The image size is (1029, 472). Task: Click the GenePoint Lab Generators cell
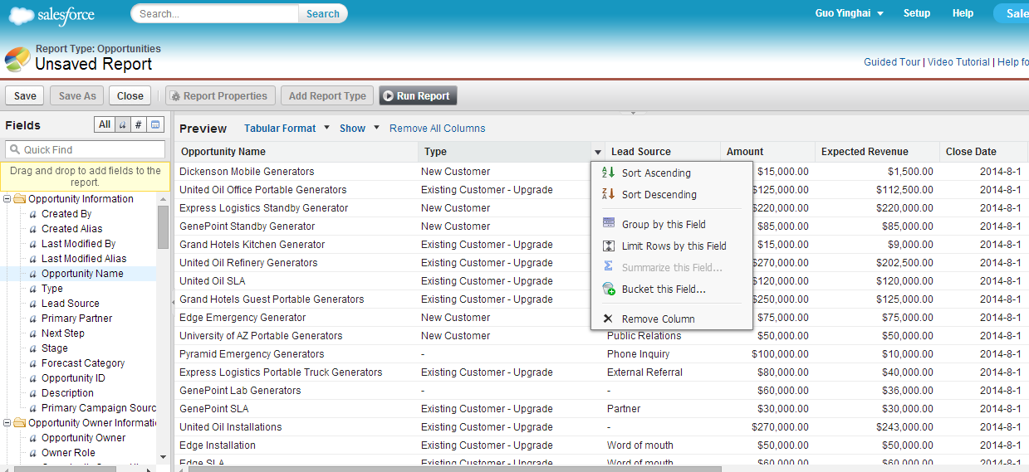[x=240, y=391]
